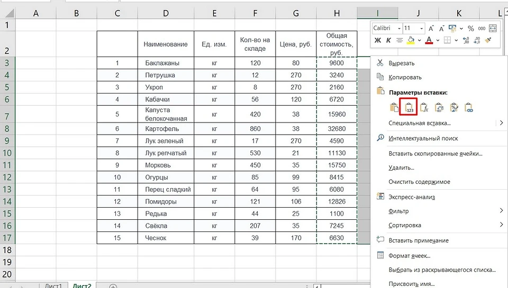Click the Merge and Center icon
This screenshot has height=288, width=508.
point(493,28)
